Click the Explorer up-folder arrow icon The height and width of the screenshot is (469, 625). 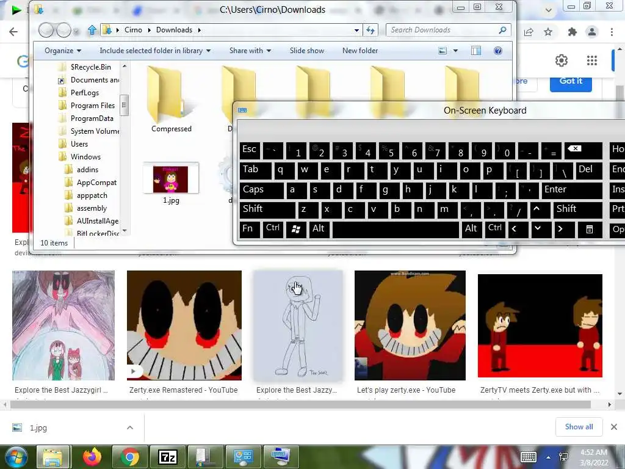coord(92,30)
